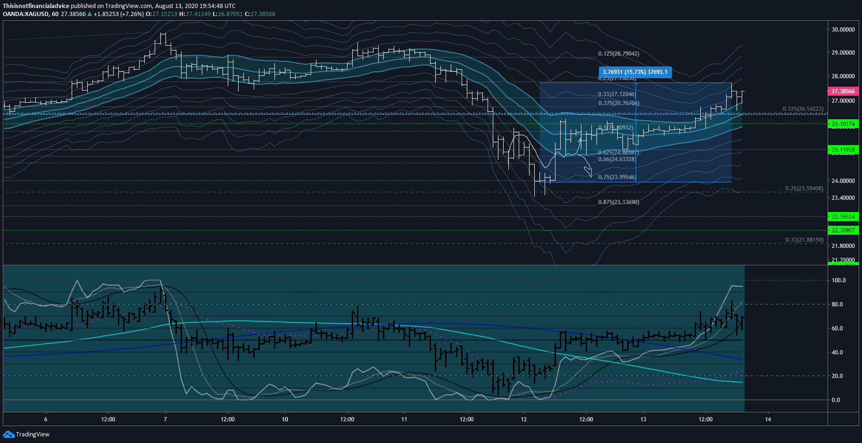The width and height of the screenshot is (862, 443).
Task: Click the indicator axis value 0.0
Action: click(836, 400)
